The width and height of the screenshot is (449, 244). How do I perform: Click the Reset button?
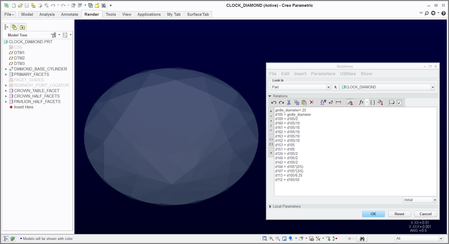point(399,214)
